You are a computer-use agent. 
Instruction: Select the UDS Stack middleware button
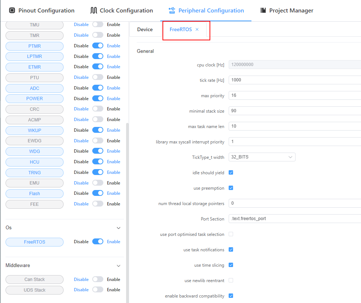[35, 290]
